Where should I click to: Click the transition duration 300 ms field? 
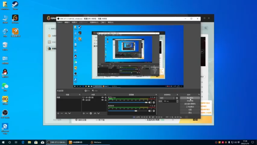point(169,101)
